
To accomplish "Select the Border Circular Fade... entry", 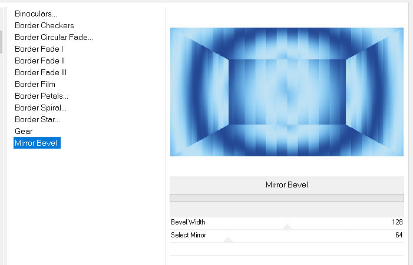I will coord(54,37).
